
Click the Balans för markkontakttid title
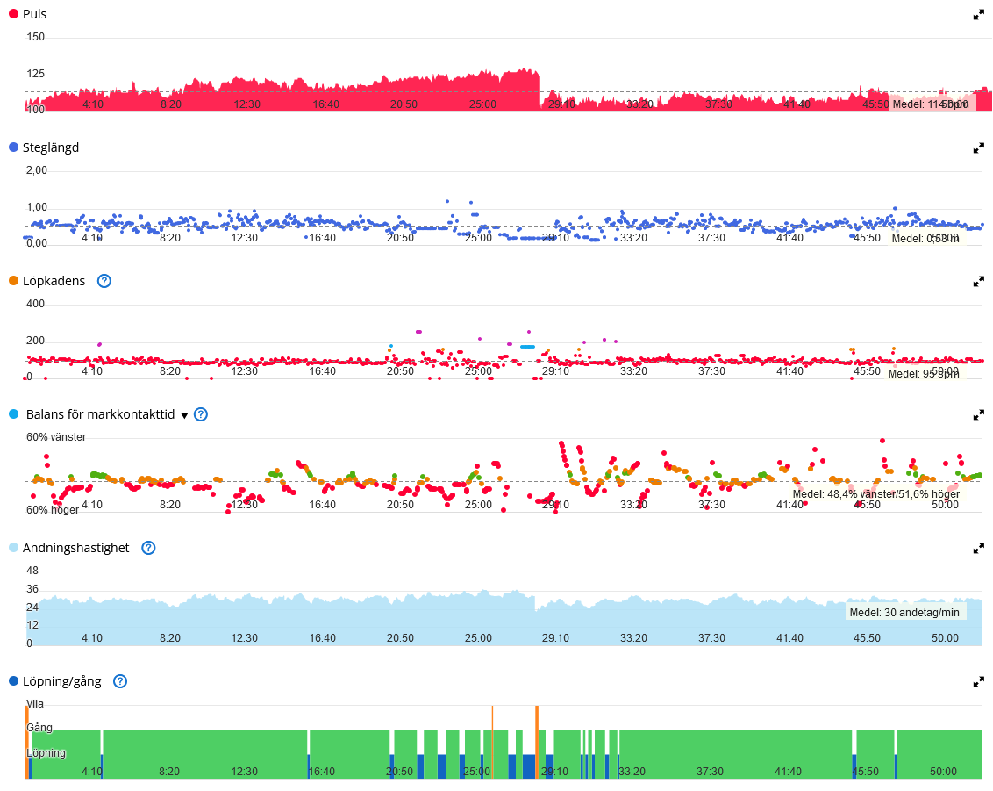[100, 414]
